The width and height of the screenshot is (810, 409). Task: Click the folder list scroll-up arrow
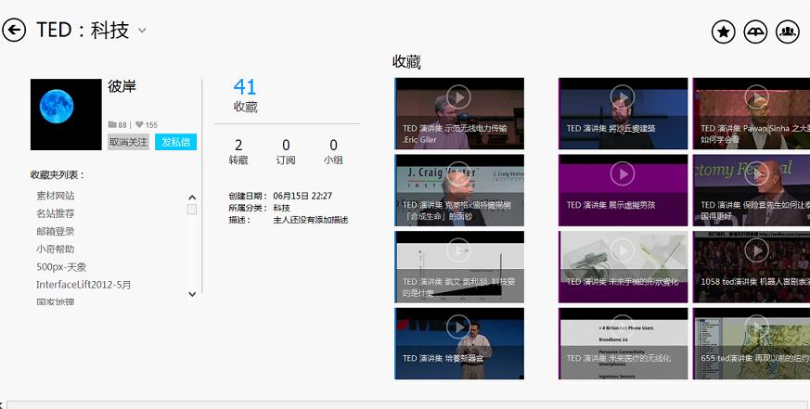tap(192, 198)
